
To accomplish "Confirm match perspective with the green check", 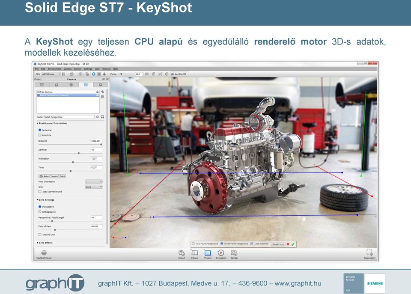I will pyautogui.click(x=293, y=244).
